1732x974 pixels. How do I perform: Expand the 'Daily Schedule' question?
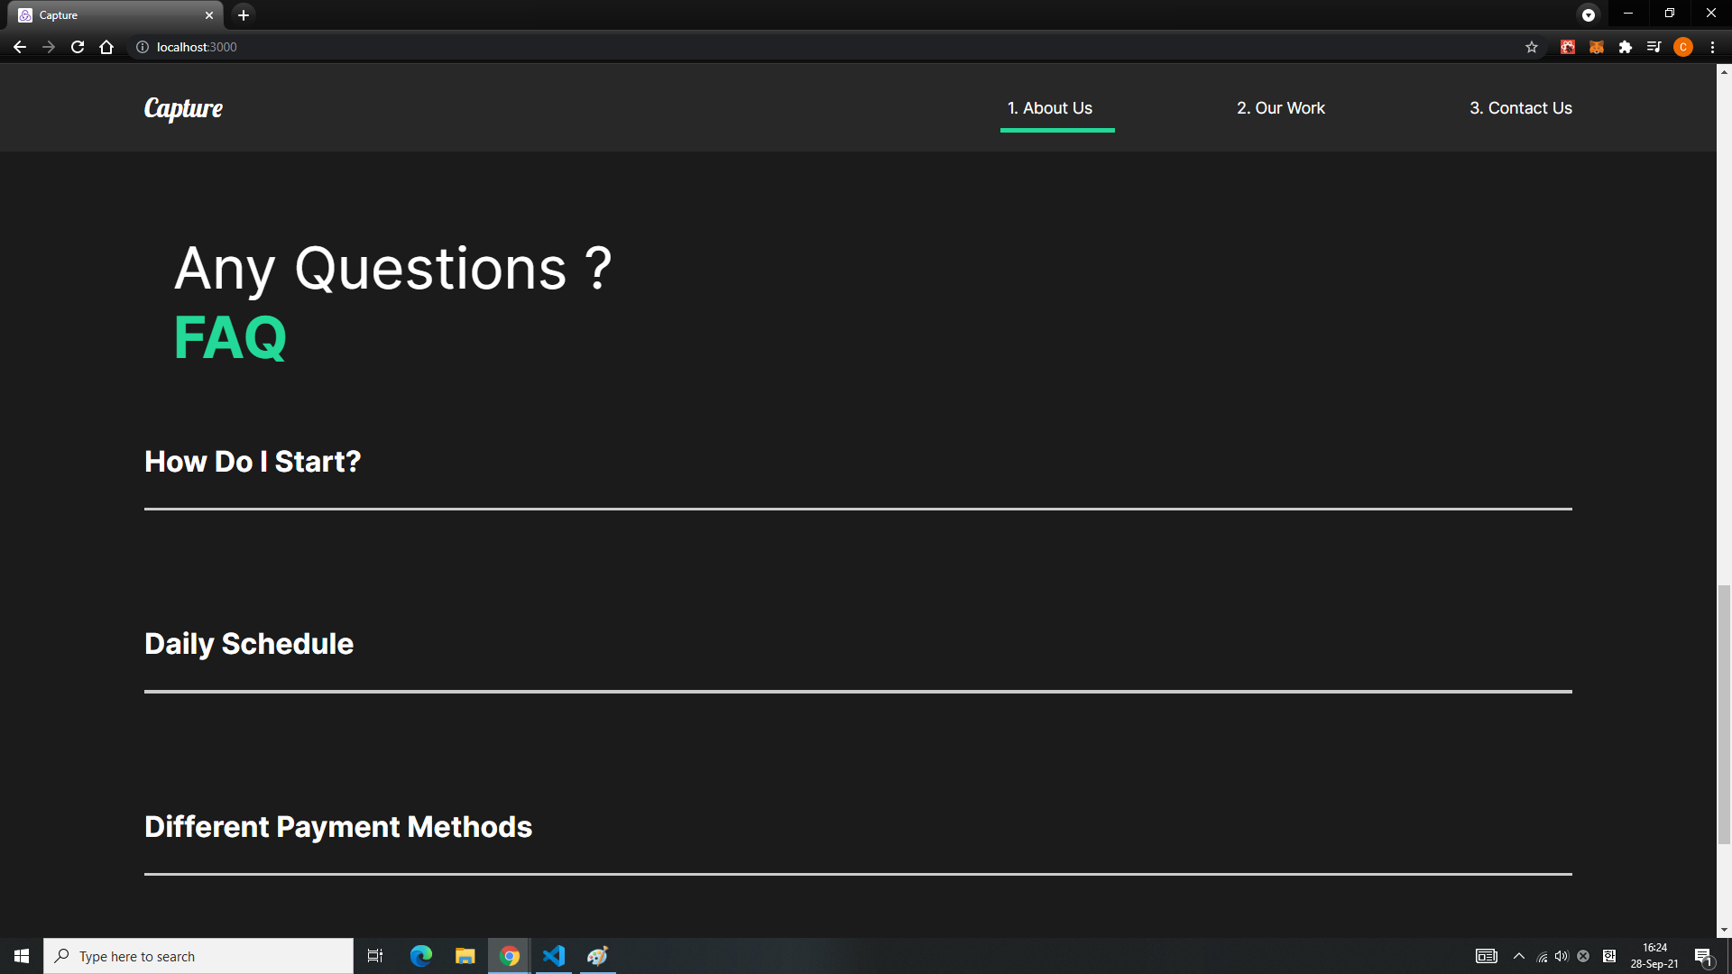(248, 644)
